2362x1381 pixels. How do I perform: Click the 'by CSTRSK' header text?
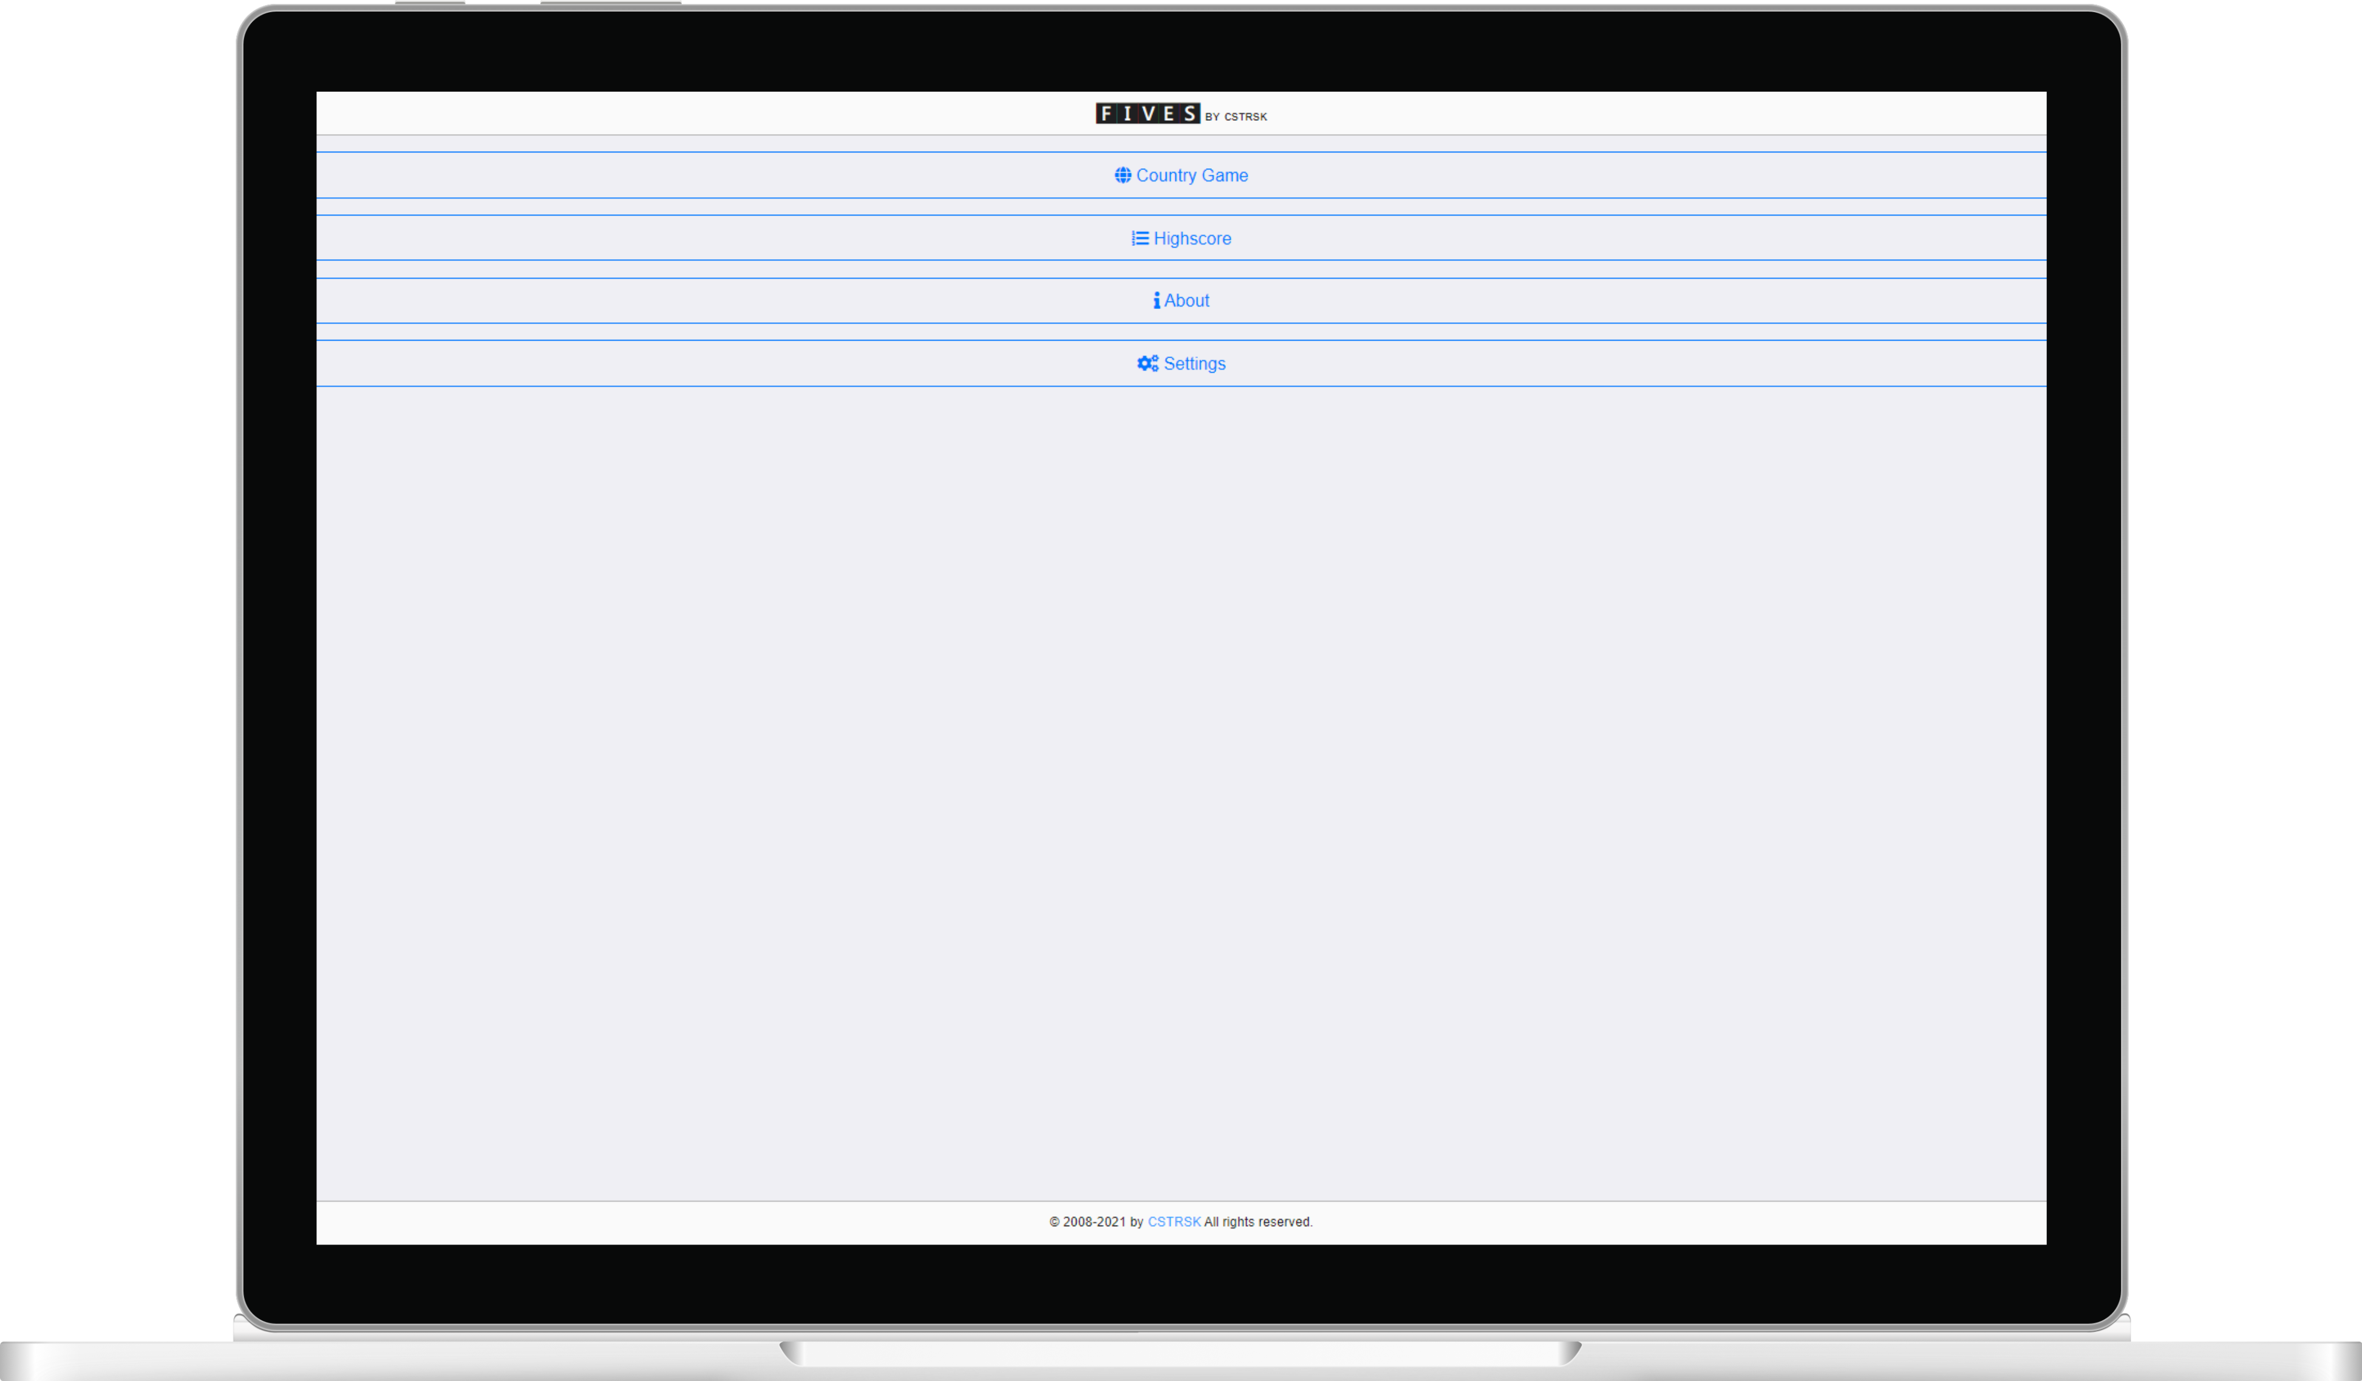[1236, 117]
